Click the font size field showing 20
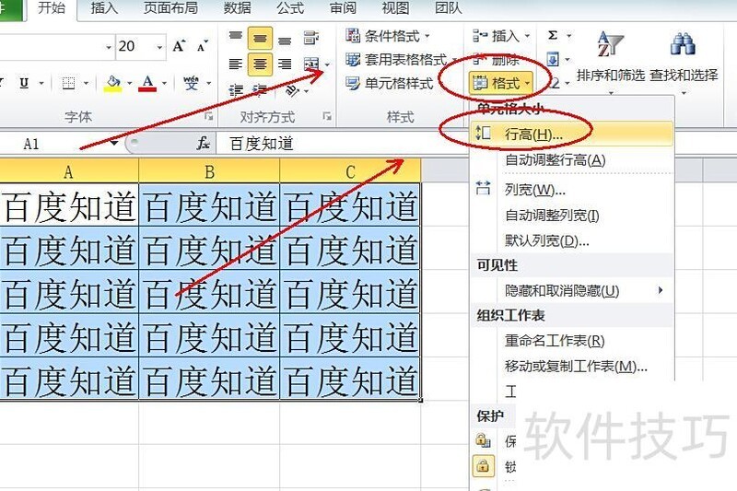Viewport: 737px width, 491px height. 135,46
